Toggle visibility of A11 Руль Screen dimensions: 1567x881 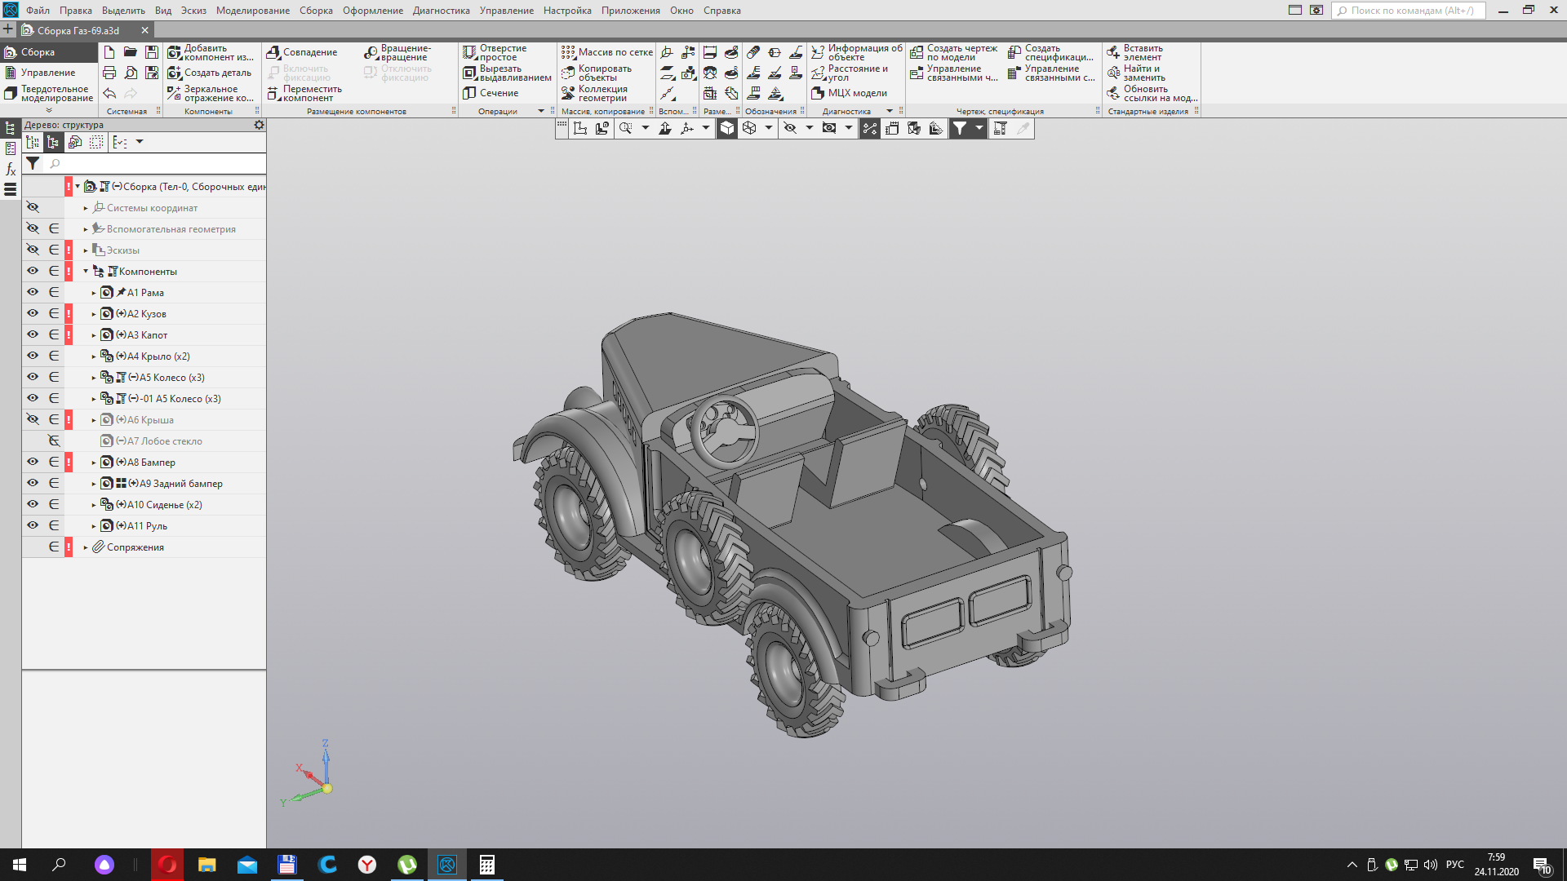pos(33,525)
